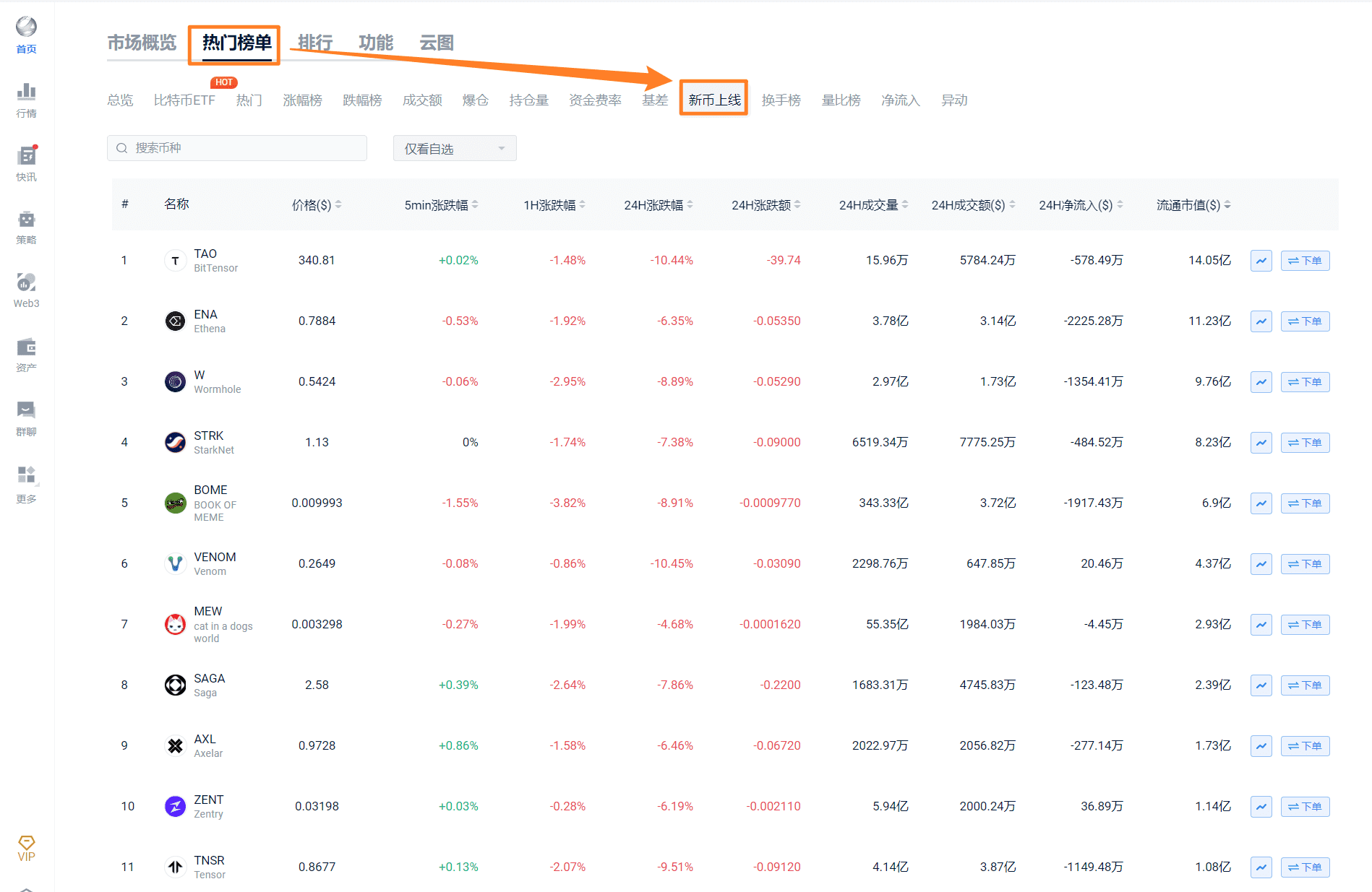Click the MEW cat coin logo
The height and width of the screenshot is (892, 1372).
coord(175,625)
